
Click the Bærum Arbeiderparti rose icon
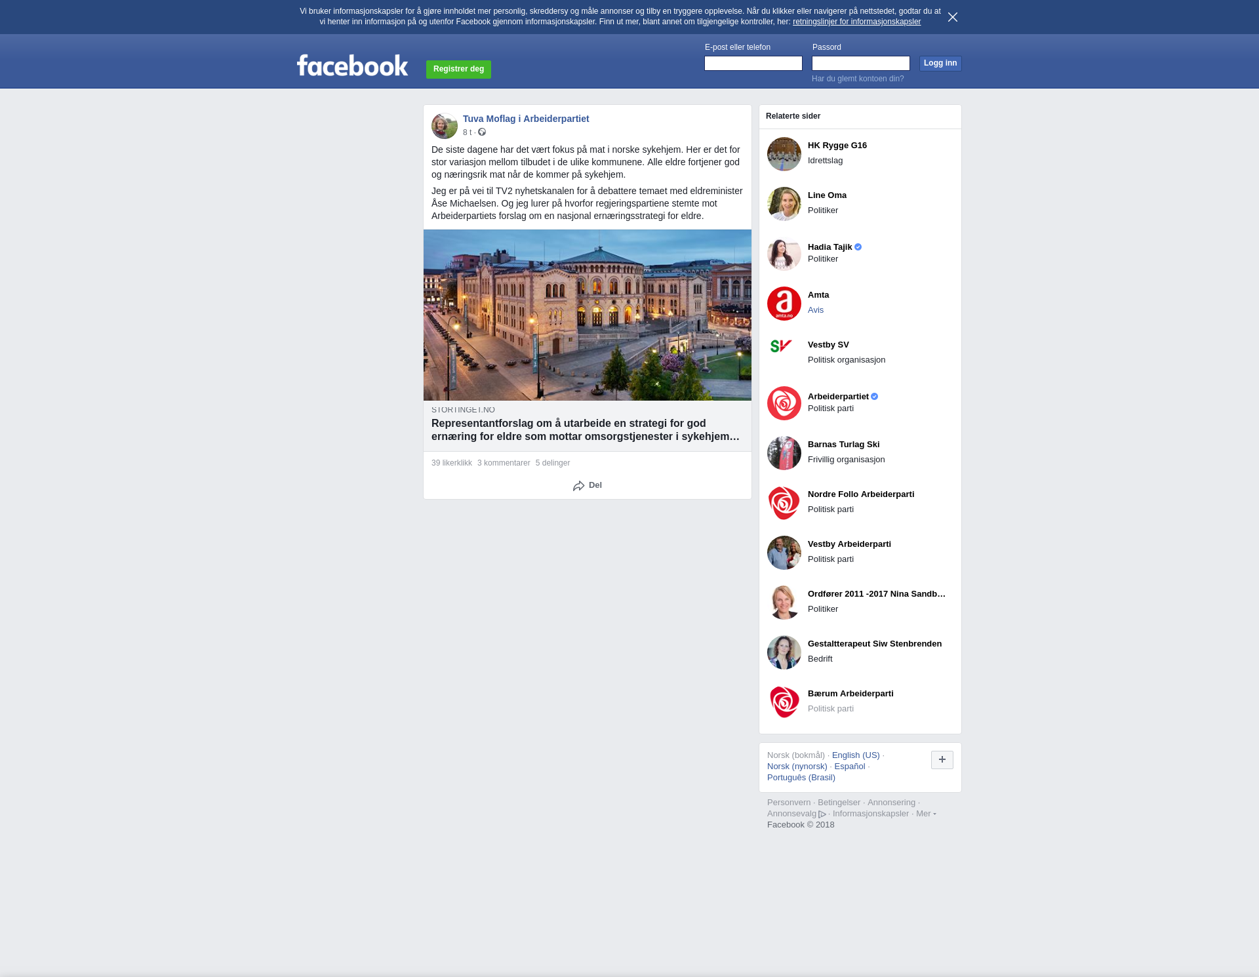coord(784,702)
